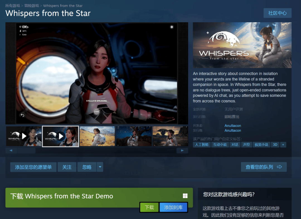Click the plus icon to add tag
The width and height of the screenshot is (301, 219).
283,145
